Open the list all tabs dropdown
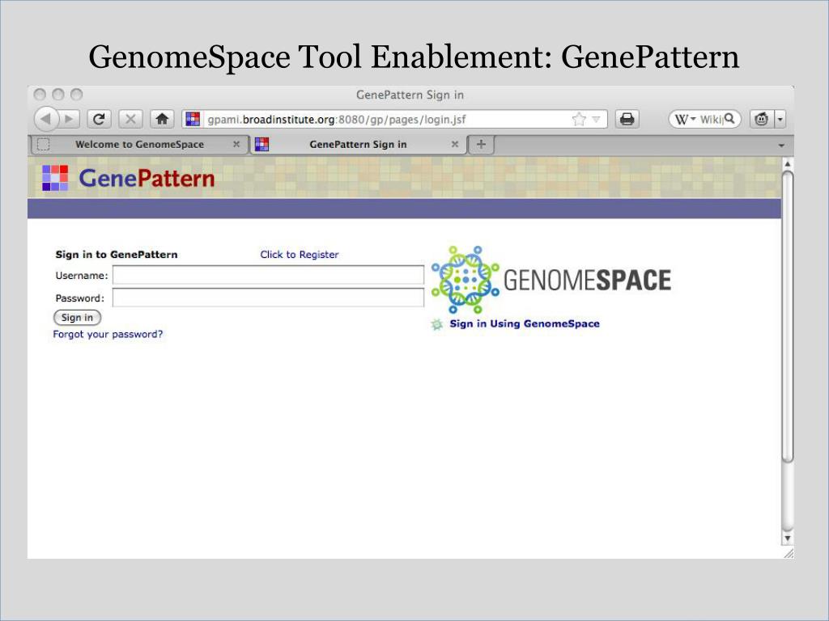The width and height of the screenshot is (829, 621). (781, 146)
